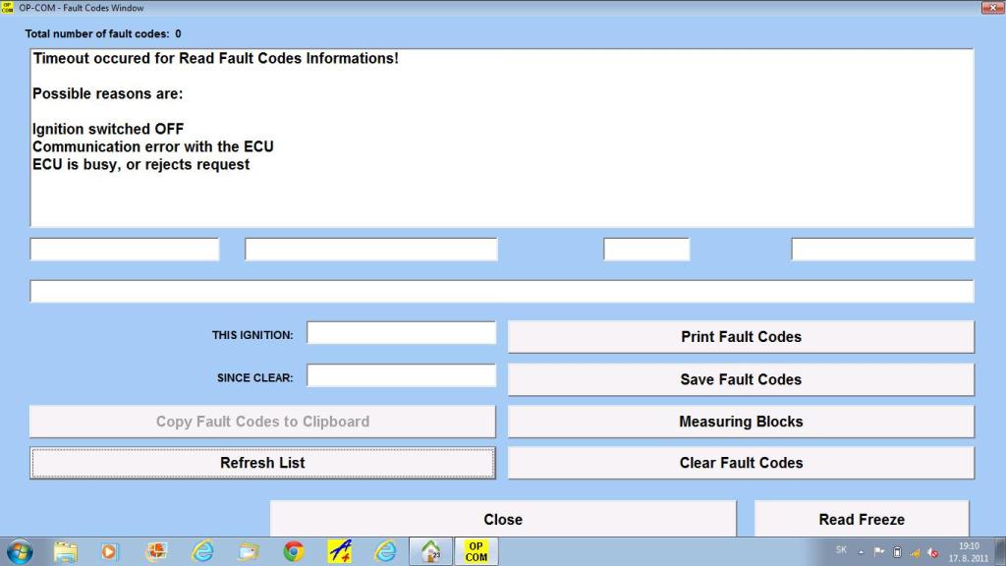Screen dimensions: 1006x566
Task: Open the Windows Start menu
Action: pos(20,551)
